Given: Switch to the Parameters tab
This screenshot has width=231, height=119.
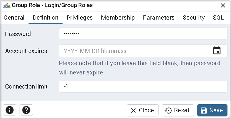Looking at the screenshot, I should click(159, 18).
